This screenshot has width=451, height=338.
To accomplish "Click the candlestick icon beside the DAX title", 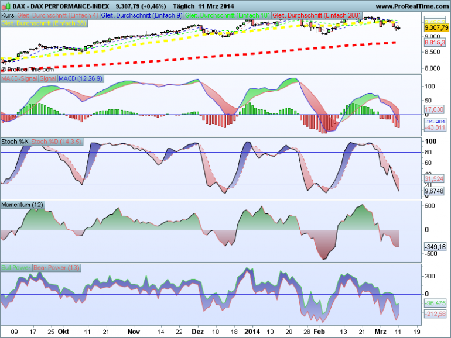I will coord(6,6).
